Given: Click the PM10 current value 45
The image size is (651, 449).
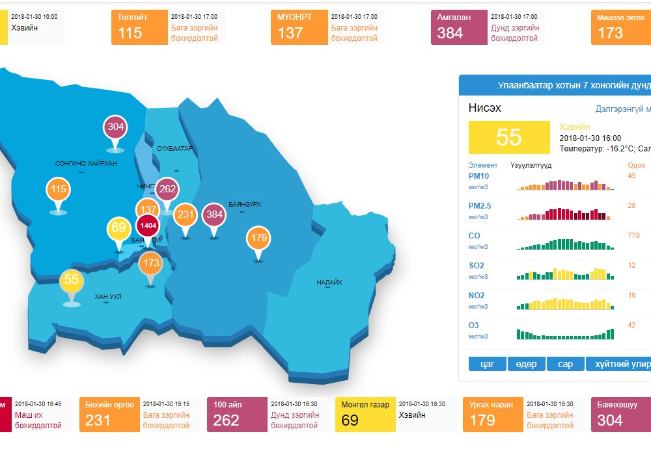Looking at the screenshot, I should pos(631,176).
